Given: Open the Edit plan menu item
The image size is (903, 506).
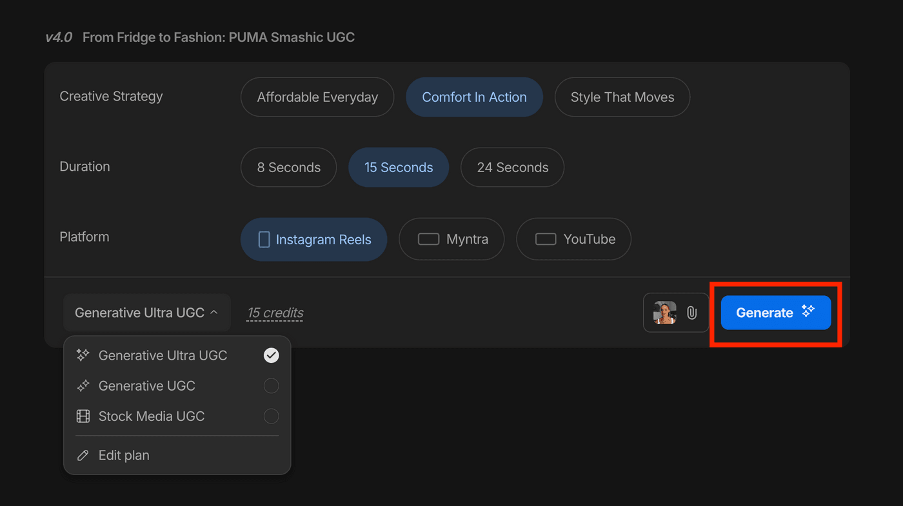Looking at the screenshot, I should click(124, 456).
